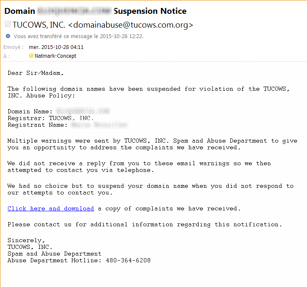Screen dimensions: 307x287
Task: Click the 'Registrar: TUCOWS, INC.' line
Action: [x=51, y=118]
